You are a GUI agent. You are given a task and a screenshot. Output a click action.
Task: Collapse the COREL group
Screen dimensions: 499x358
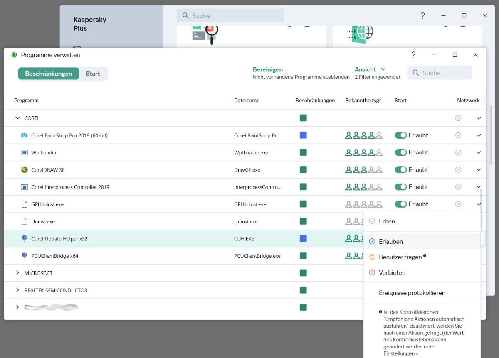[x=17, y=118]
